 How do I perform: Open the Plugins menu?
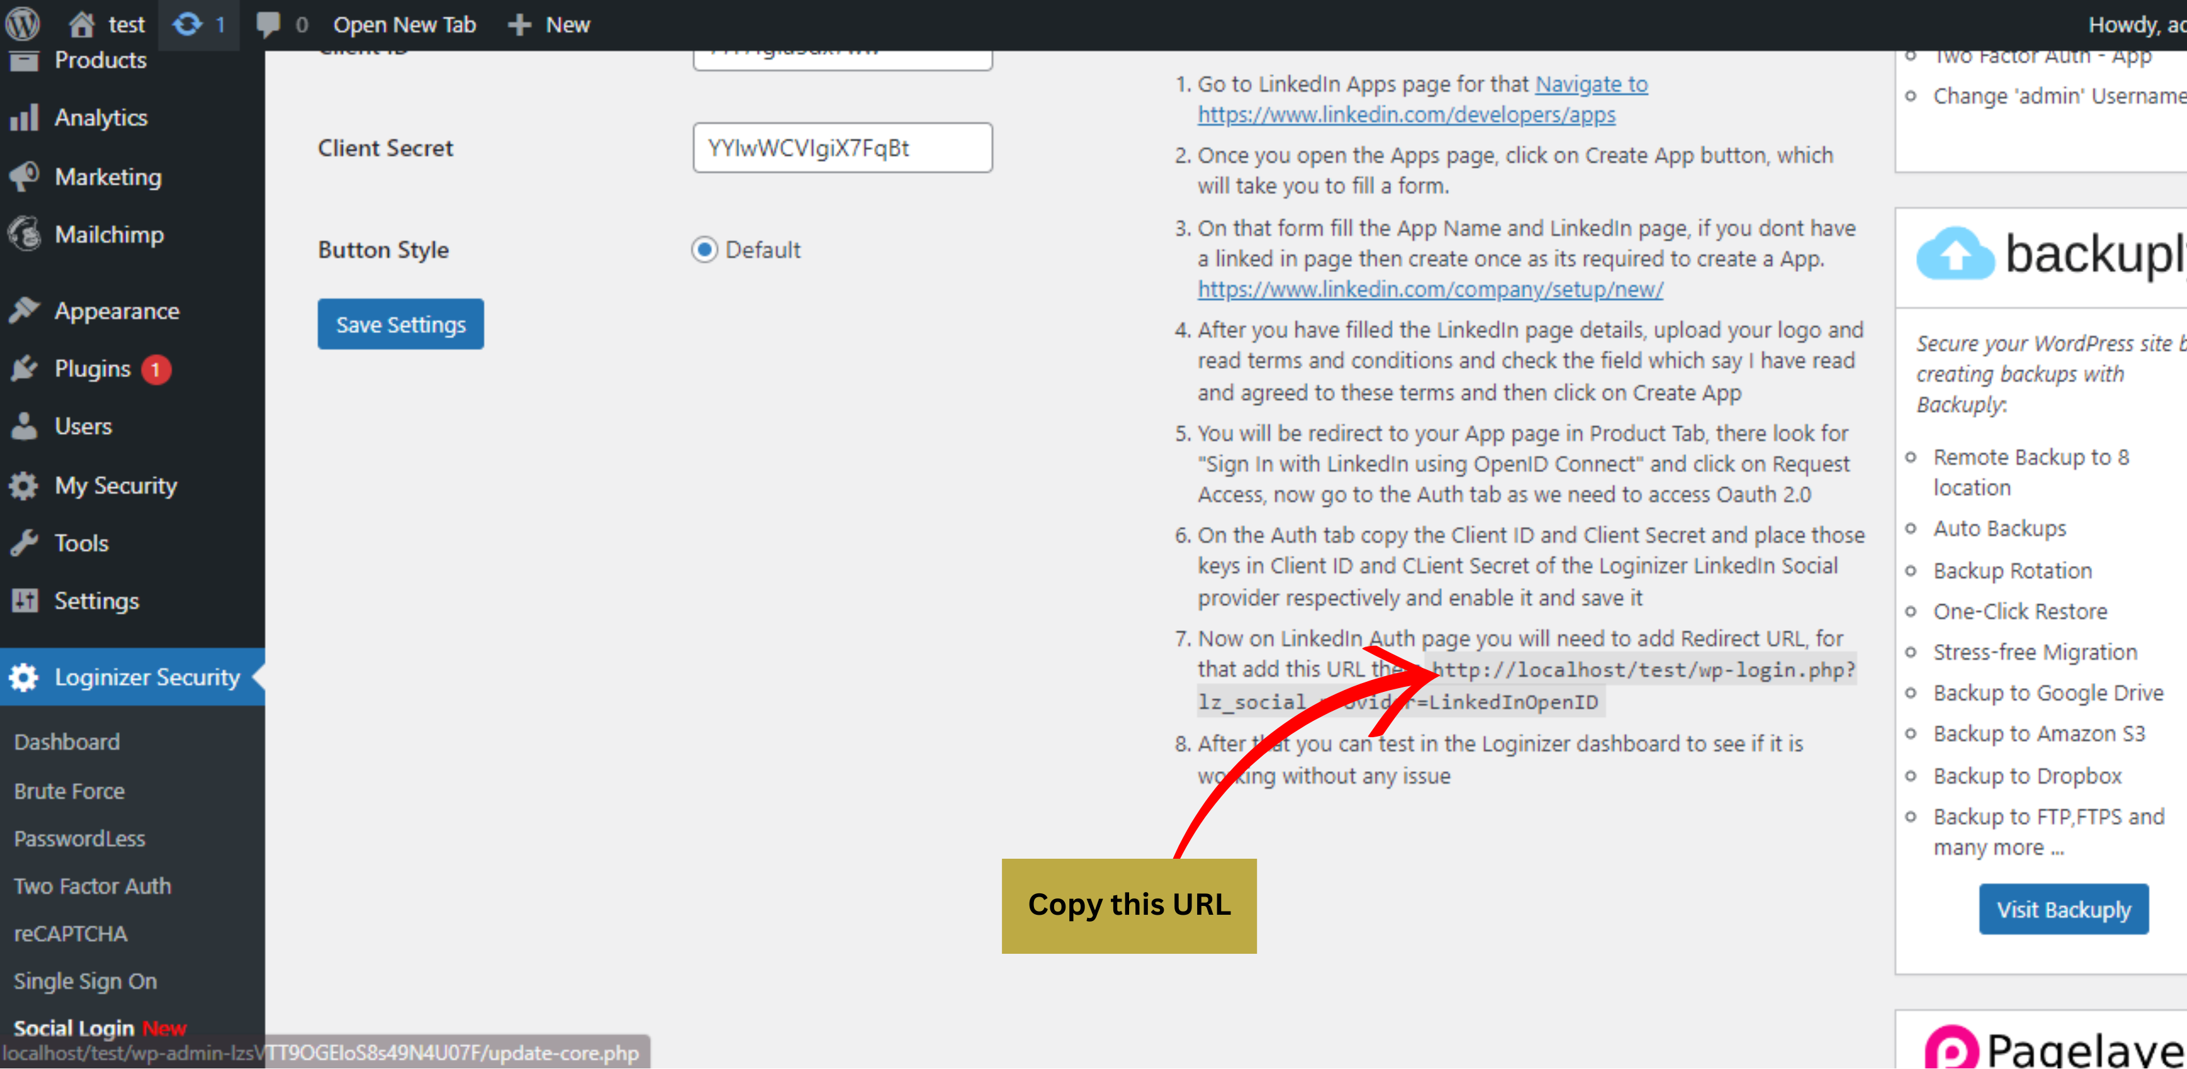[93, 368]
